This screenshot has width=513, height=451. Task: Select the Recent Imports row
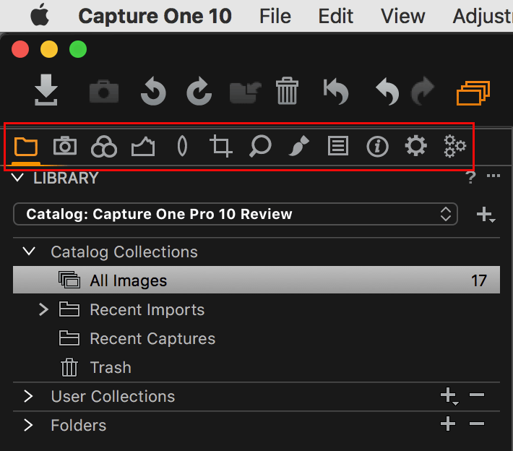click(x=256, y=309)
